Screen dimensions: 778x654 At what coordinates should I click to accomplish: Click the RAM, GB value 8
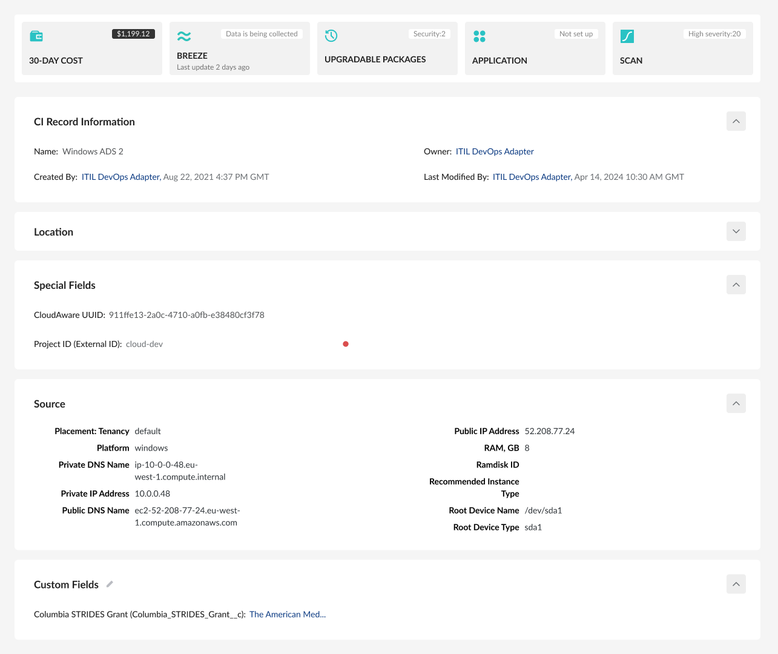[527, 448]
